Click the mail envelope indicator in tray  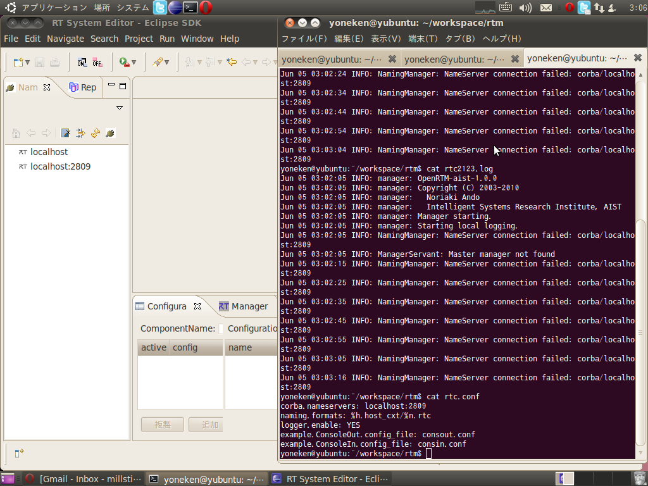pyautogui.click(x=546, y=8)
